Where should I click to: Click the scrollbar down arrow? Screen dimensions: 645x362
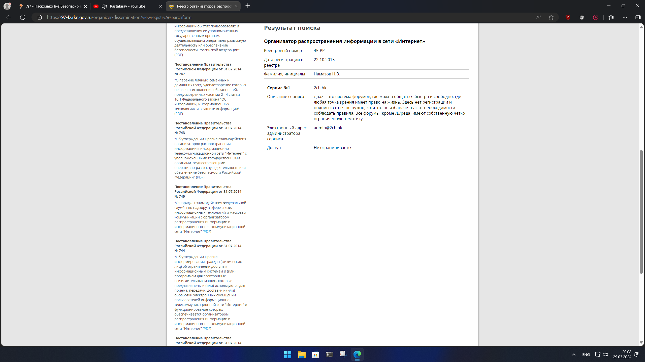point(641,342)
